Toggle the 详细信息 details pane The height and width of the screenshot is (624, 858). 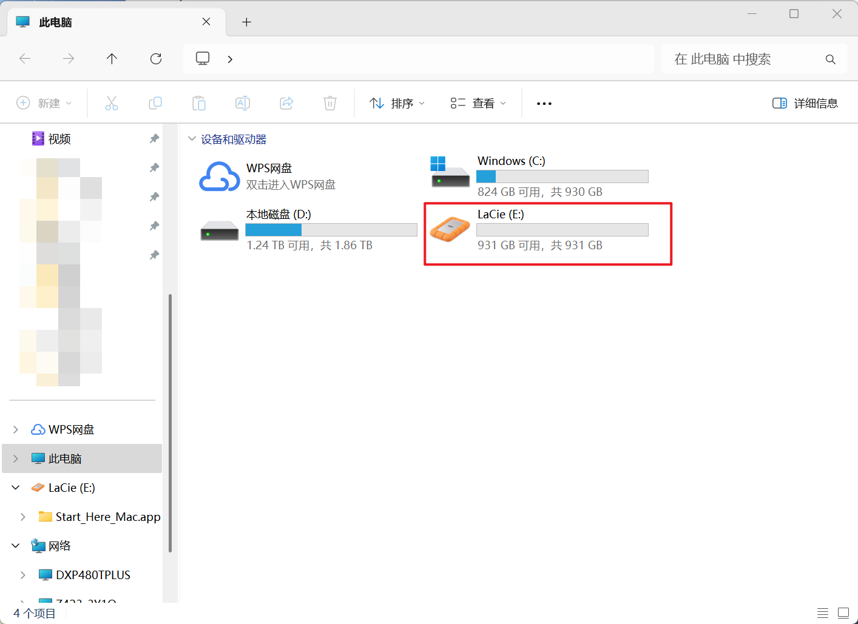click(805, 103)
